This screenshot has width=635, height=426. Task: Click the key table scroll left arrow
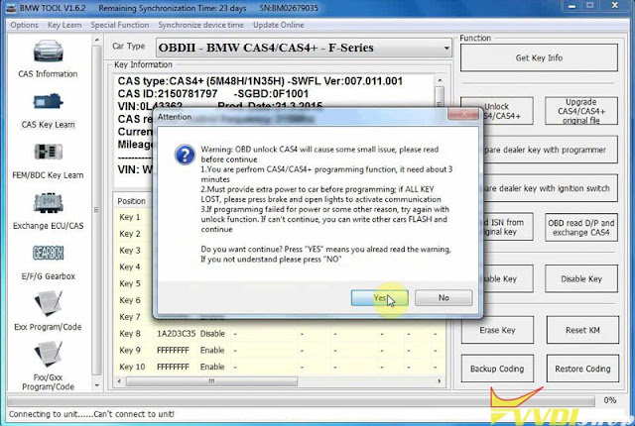point(119,381)
